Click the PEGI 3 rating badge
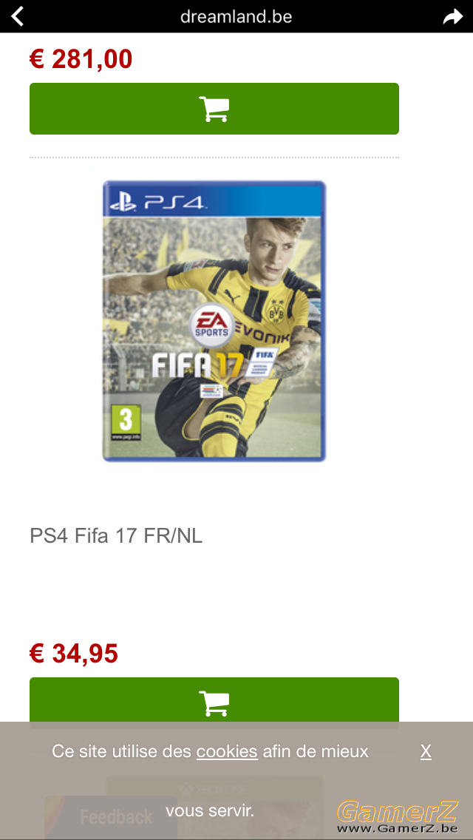The height and width of the screenshot is (840, 473). coord(126,423)
